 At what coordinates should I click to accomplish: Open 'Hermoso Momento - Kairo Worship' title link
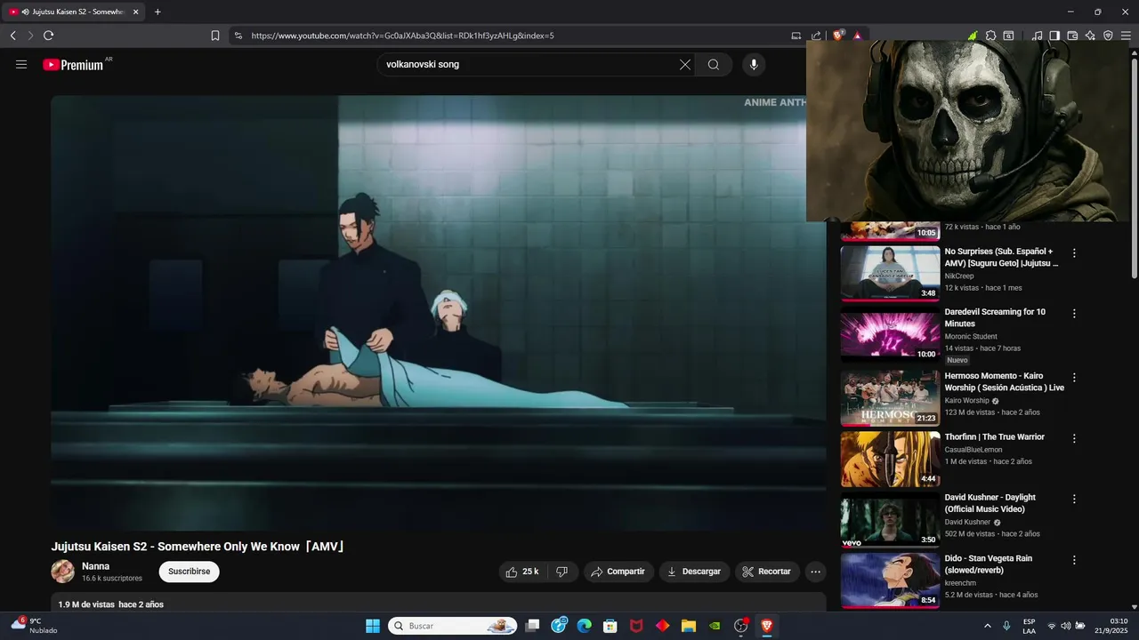[1004, 381]
